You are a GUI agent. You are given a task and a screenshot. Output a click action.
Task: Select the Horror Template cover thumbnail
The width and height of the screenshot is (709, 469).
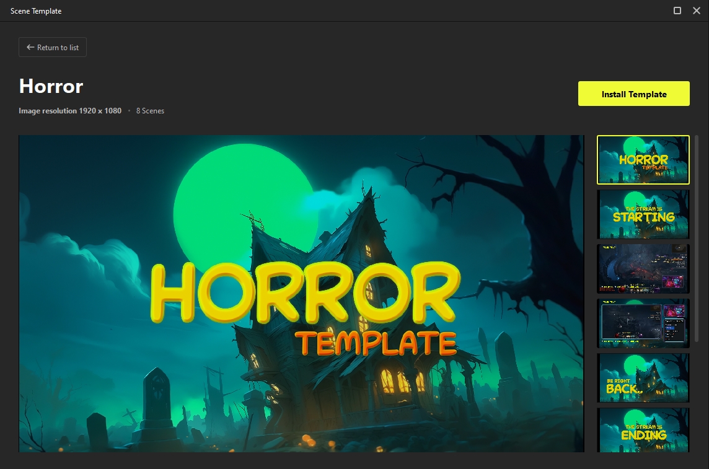pos(643,160)
